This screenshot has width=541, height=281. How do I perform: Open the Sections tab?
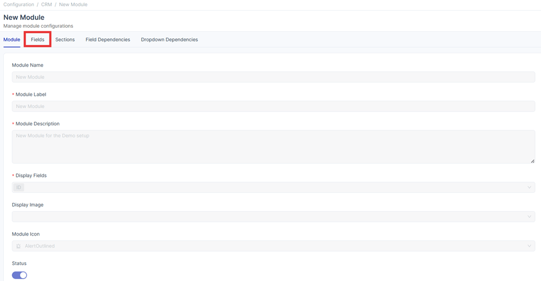tap(65, 40)
